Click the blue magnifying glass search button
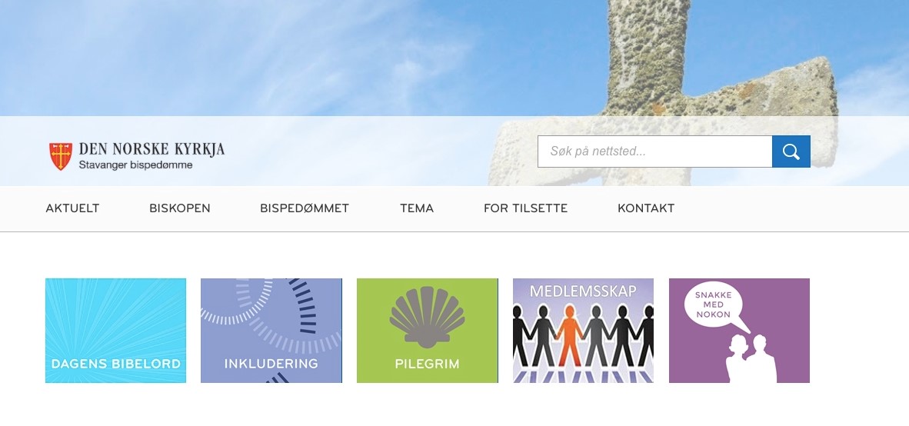 click(x=791, y=151)
